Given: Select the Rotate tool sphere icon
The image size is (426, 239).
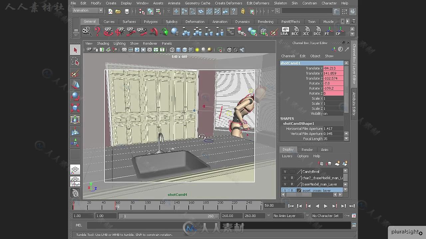Looking at the screenshot, I should [75, 97].
